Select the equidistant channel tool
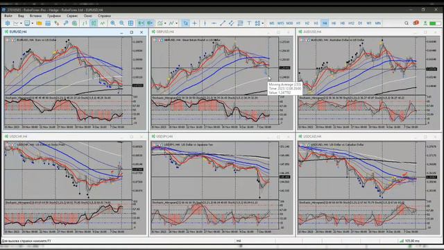 [x=231, y=23]
